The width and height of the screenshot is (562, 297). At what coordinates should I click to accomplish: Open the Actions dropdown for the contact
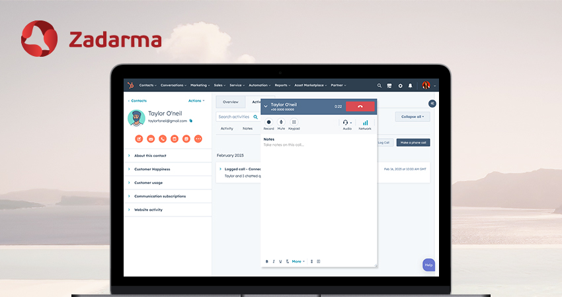click(196, 101)
